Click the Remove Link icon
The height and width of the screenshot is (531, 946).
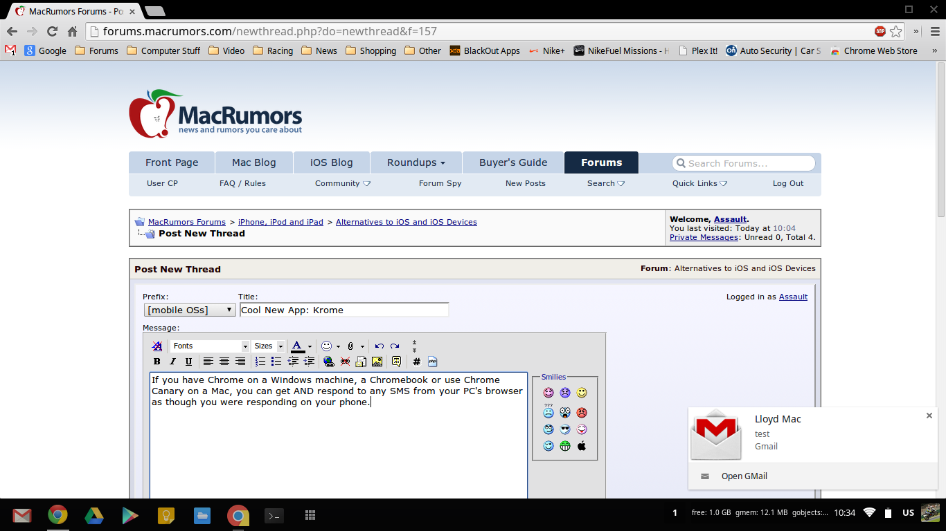[345, 362]
